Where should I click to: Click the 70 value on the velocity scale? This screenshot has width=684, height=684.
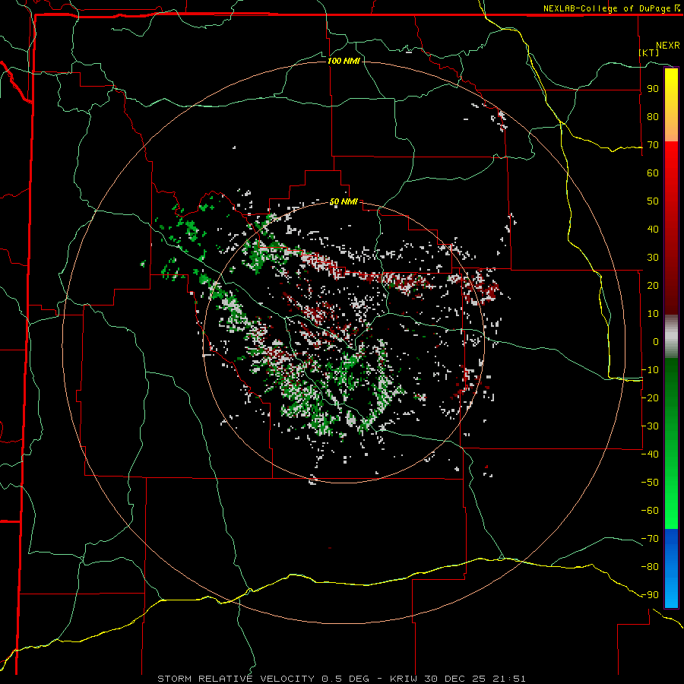coord(653,145)
